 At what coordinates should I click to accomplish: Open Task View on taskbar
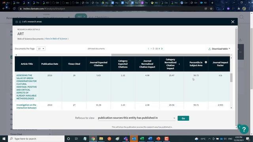pos(76,138)
